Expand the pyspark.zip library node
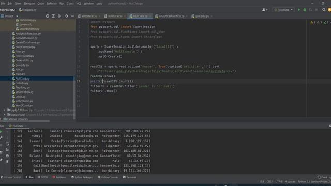 pos(4,115)
